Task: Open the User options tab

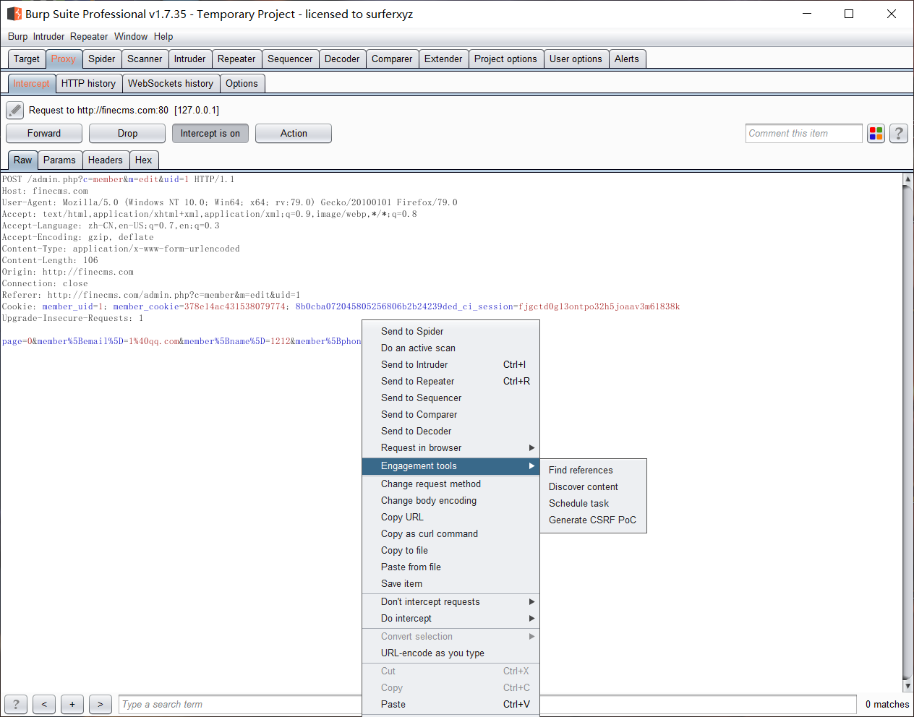Action: click(576, 59)
